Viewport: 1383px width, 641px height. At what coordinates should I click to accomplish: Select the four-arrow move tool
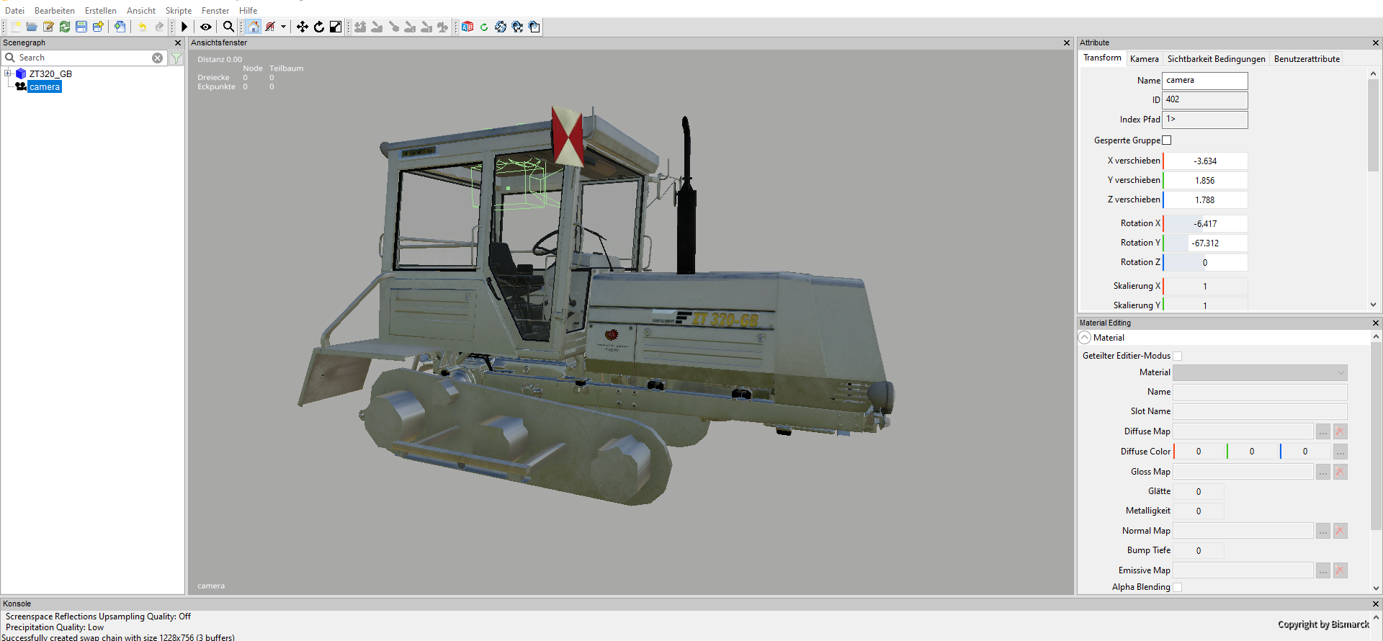coord(303,27)
